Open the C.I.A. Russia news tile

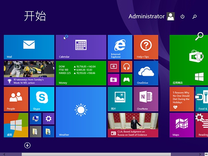pyautogui.click(x=133, y=125)
